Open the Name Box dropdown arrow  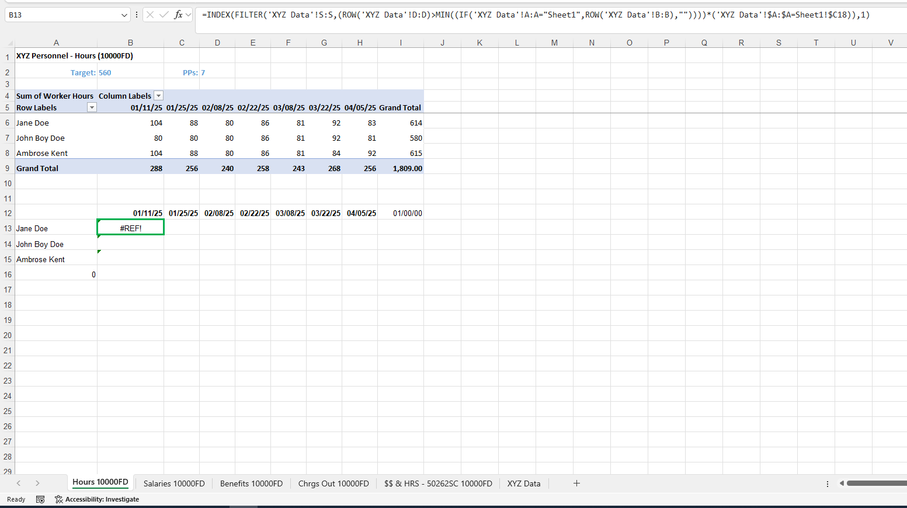124,15
